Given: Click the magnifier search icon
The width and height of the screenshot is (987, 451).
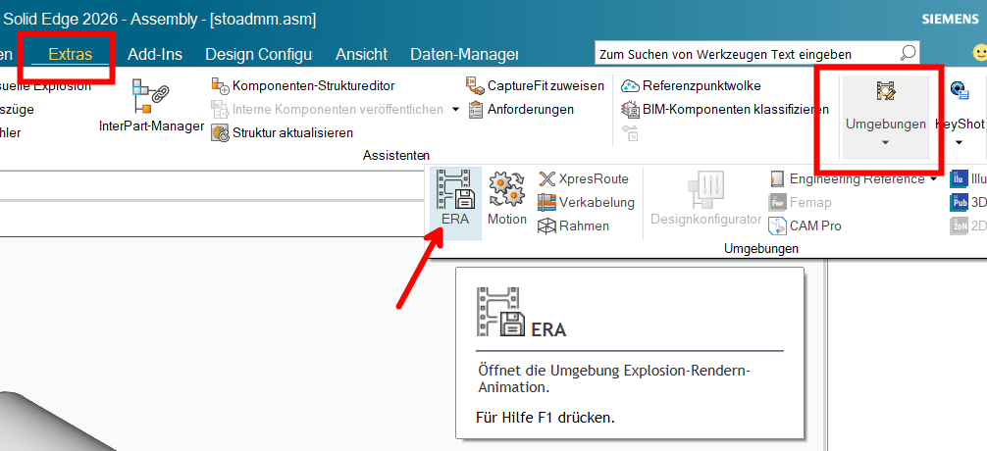Looking at the screenshot, I should pos(908,54).
